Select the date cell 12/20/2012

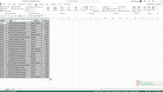tap(11, 77)
